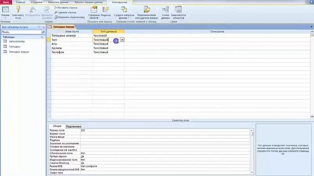Collapse the Таблицы group
This screenshot has width=314, height=176.
[x=42, y=37]
